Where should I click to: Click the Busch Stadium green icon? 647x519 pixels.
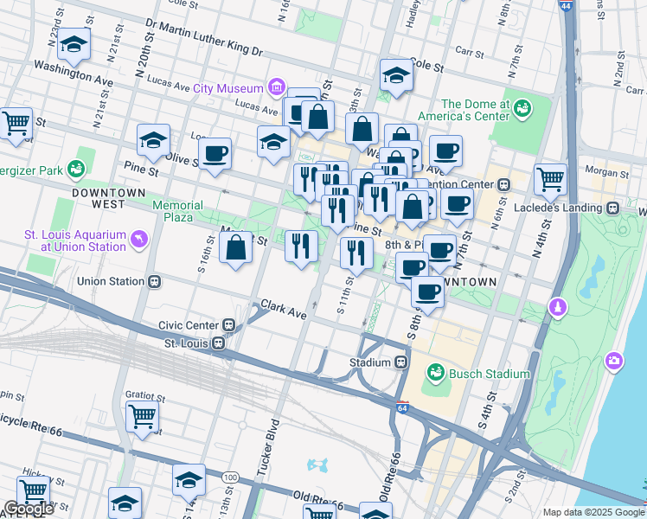[x=437, y=374]
